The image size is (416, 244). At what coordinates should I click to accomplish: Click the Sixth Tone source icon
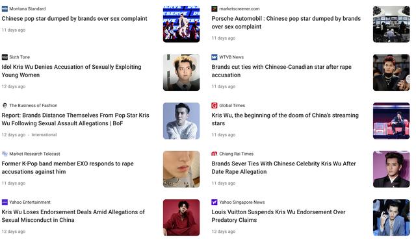[x=5, y=57]
